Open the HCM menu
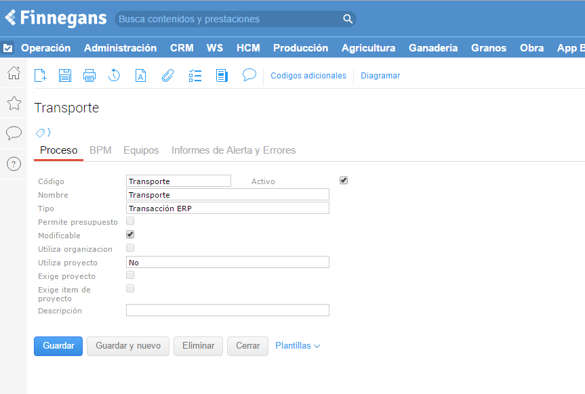The height and width of the screenshot is (394, 585). (248, 48)
